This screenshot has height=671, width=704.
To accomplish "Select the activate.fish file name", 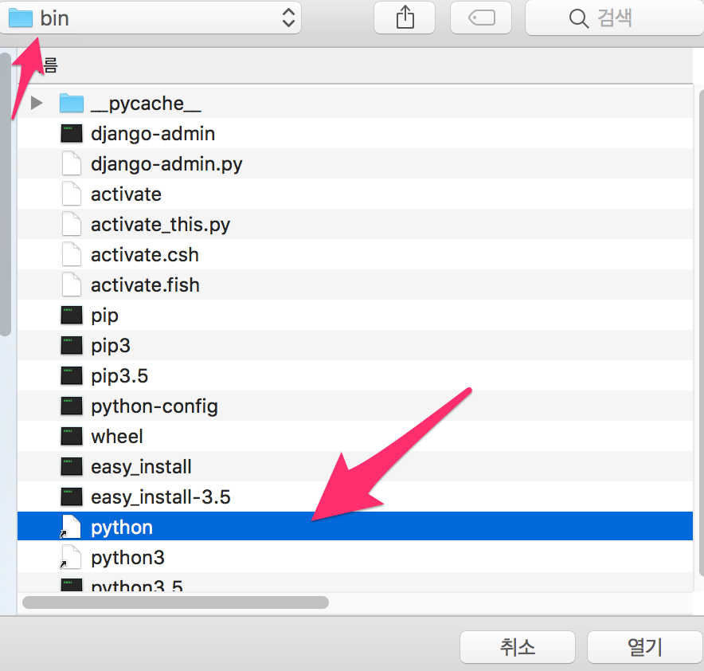I will 145,284.
